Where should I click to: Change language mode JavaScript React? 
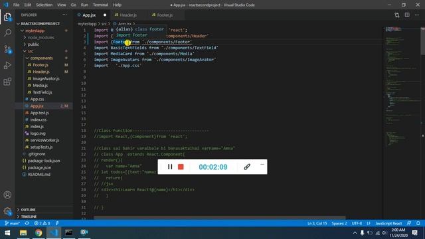(388, 223)
